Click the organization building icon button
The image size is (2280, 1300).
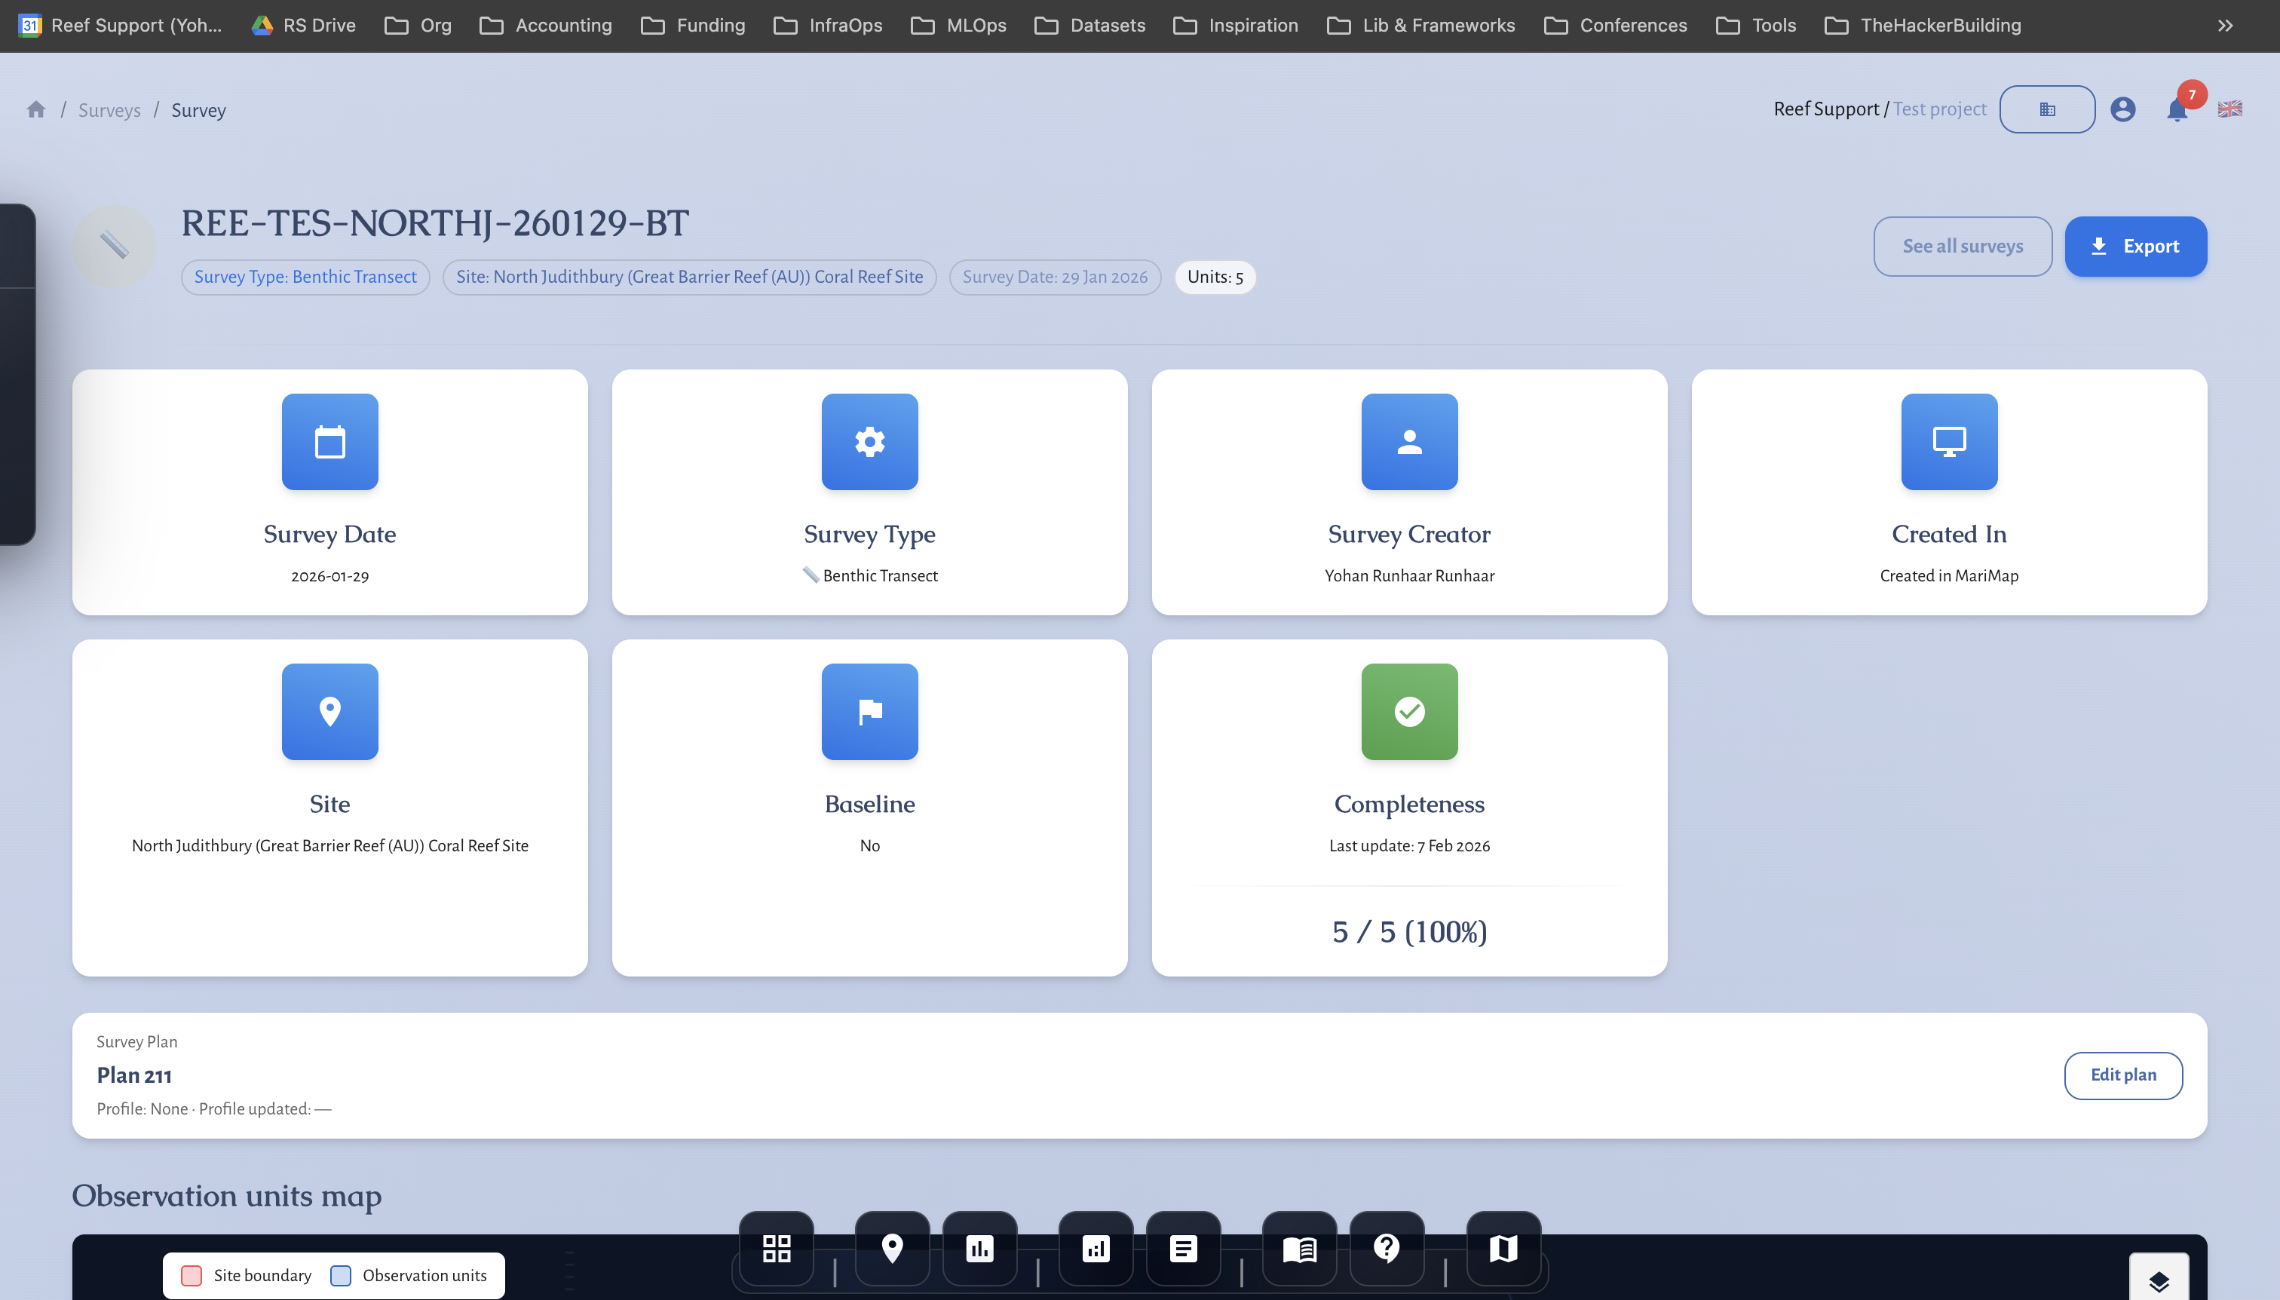(x=2047, y=109)
